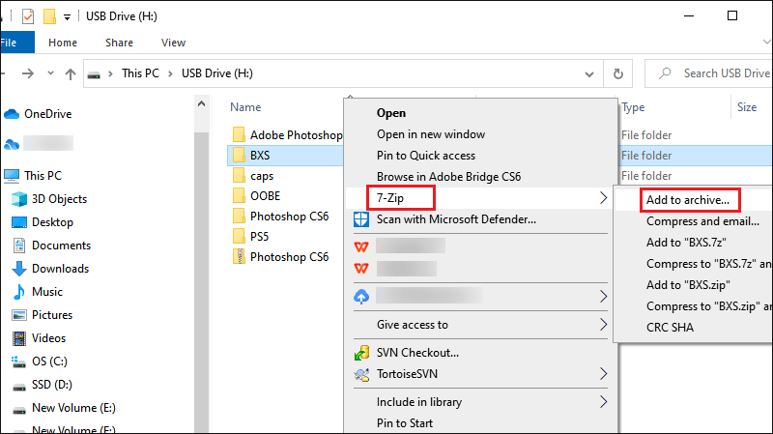Viewport: 773px width, 434px height.
Task: Click the OneDrive cloud icon in sidebar
Action: [12, 114]
